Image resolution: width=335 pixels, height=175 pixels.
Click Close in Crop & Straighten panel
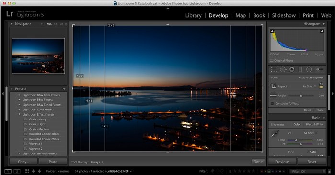coord(320,110)
